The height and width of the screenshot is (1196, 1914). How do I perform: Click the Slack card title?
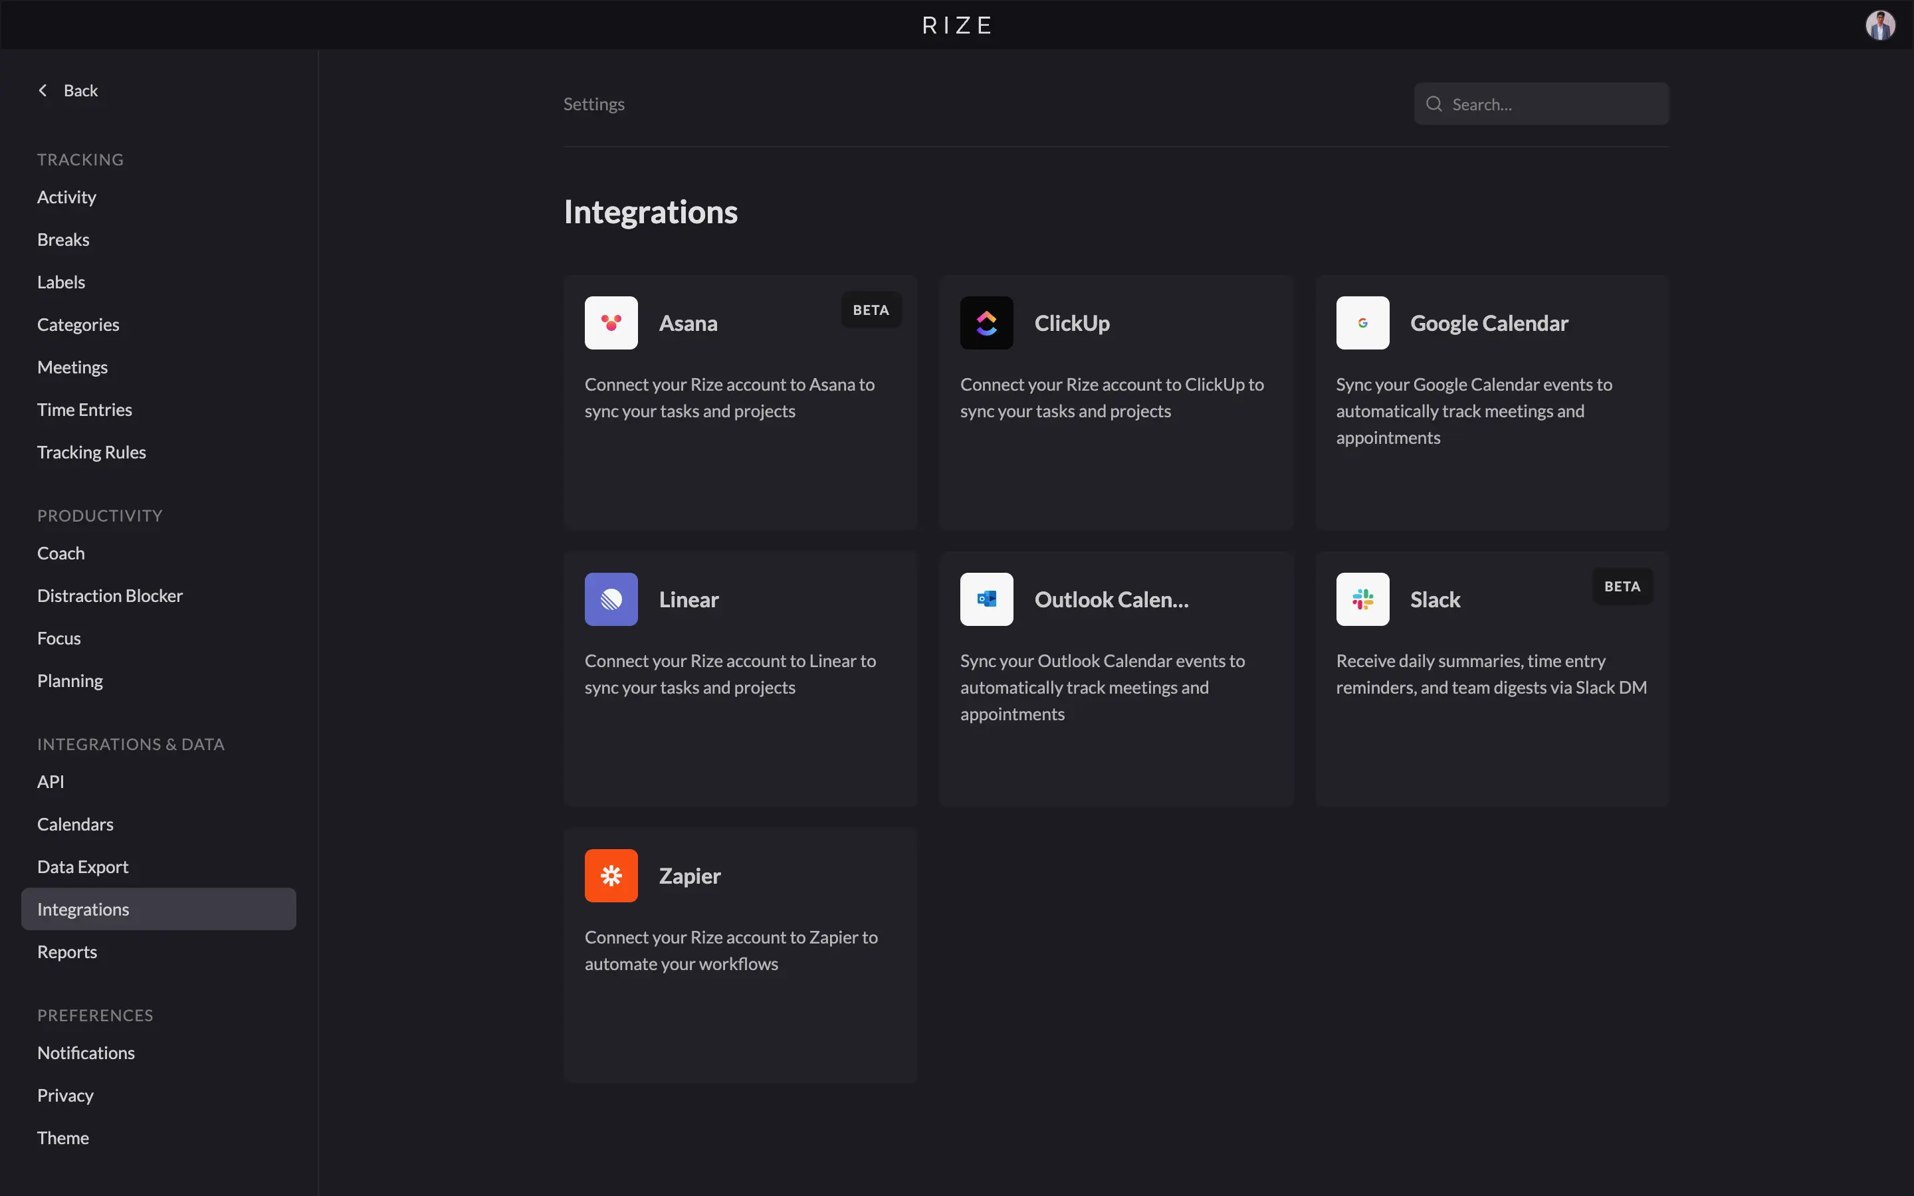pyautogui.click(x=1435, y=599)
